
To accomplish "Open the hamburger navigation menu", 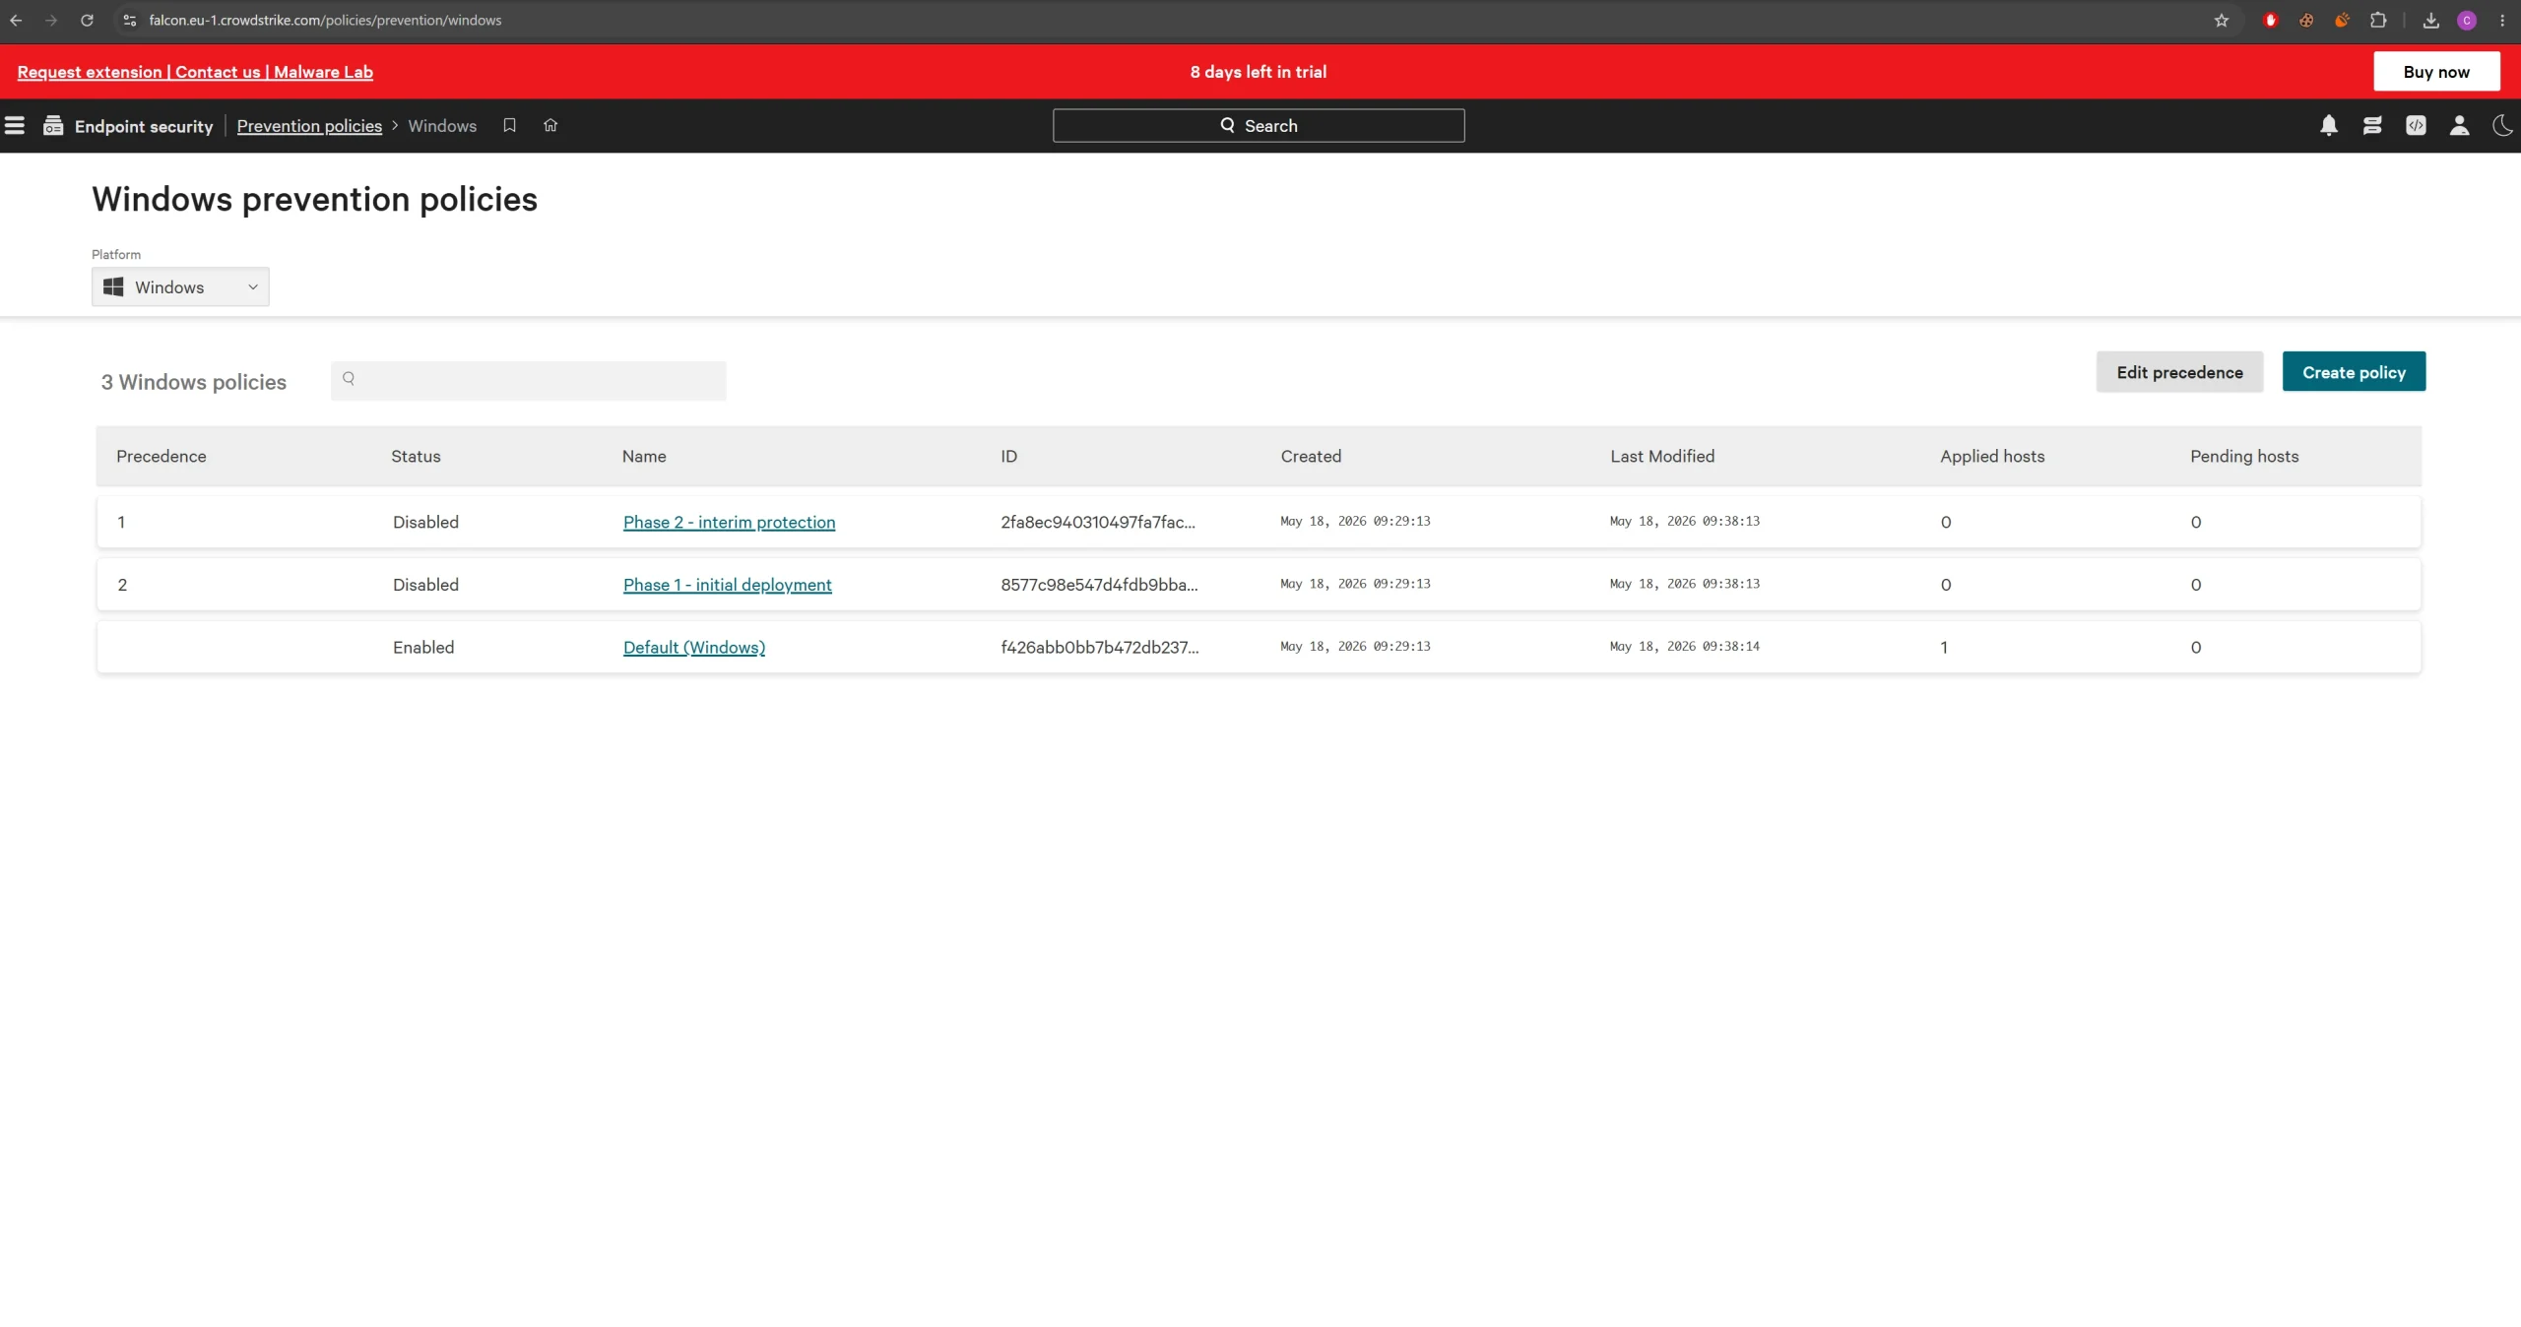I will click(x=15, y=125).
